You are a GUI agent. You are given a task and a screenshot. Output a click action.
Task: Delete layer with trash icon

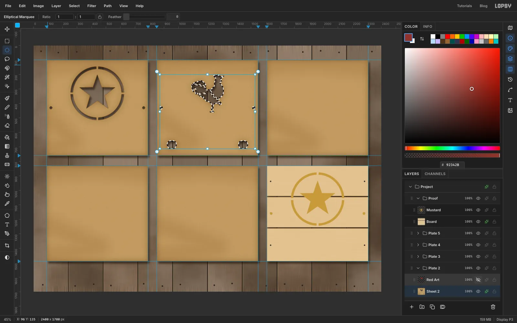pos(493,307)
